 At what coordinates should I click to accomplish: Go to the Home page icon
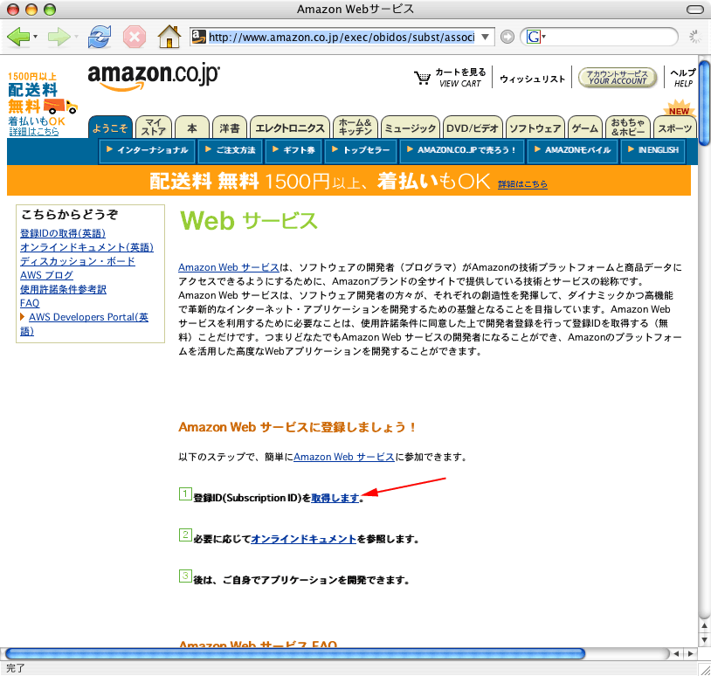click(x=169, y=37)
